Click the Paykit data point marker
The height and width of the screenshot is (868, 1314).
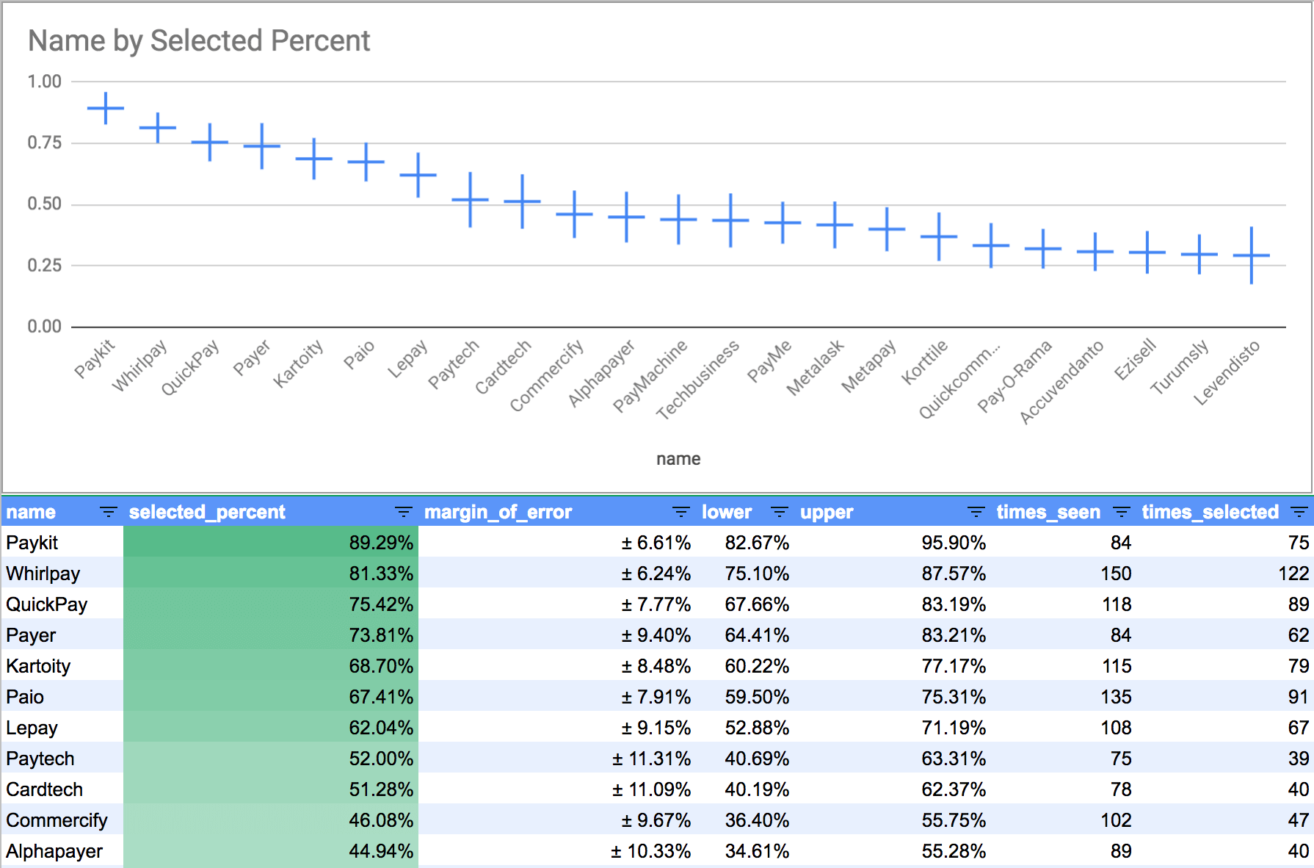(x=106, y=108)
